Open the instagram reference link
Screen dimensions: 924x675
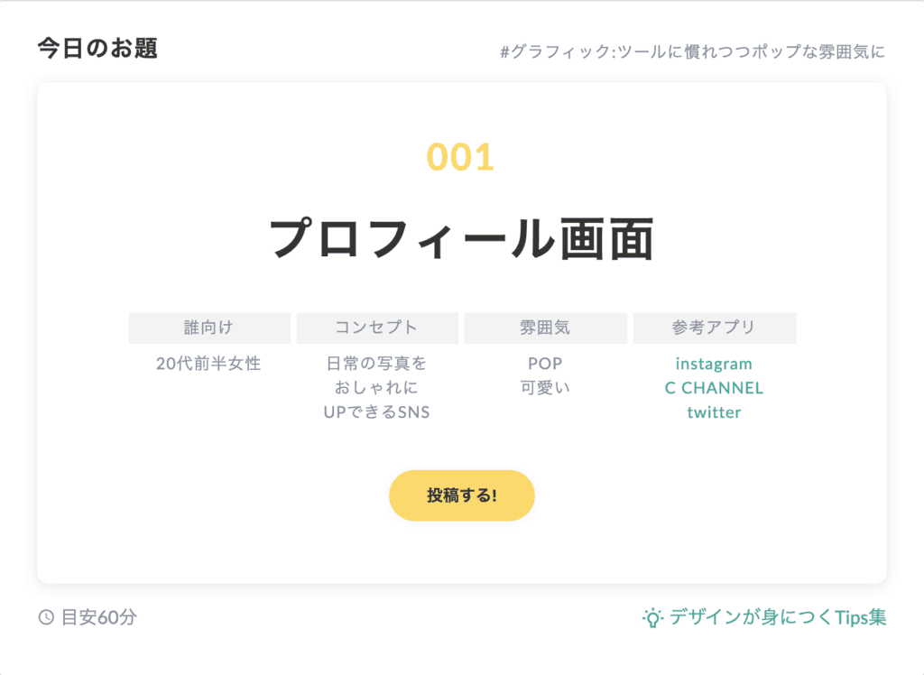coord(714,364)
